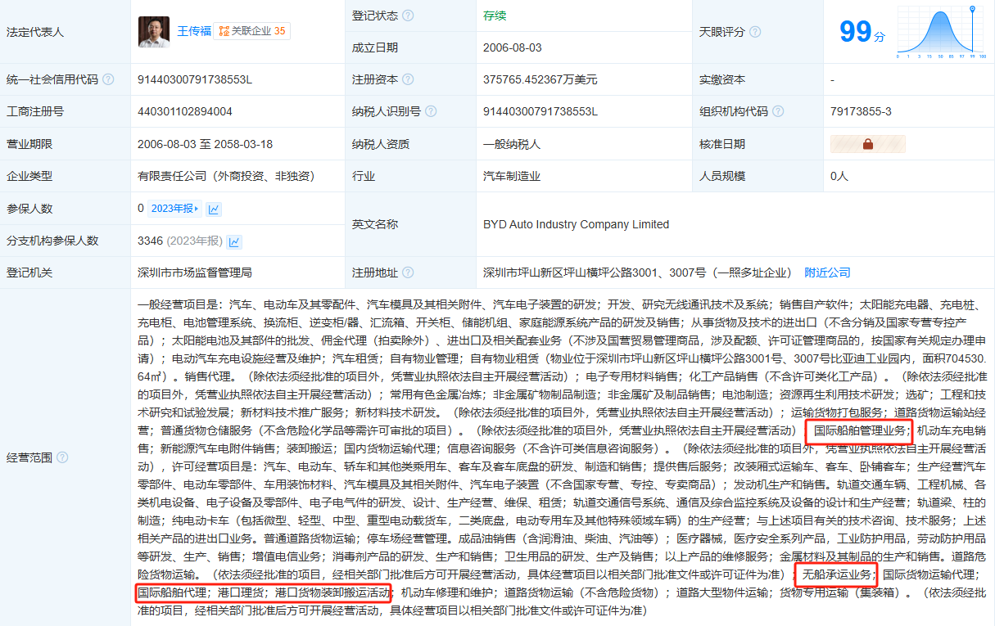Screen dimensions: 995x626
Task: Click the 人员规模 label
Action: (x=722, y=176)
